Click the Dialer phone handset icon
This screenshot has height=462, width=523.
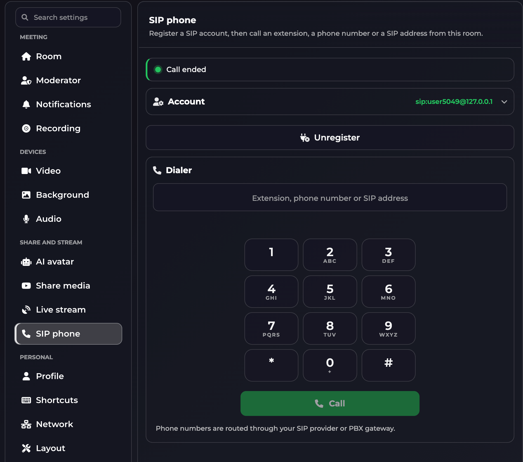click(x=157, y=170)
